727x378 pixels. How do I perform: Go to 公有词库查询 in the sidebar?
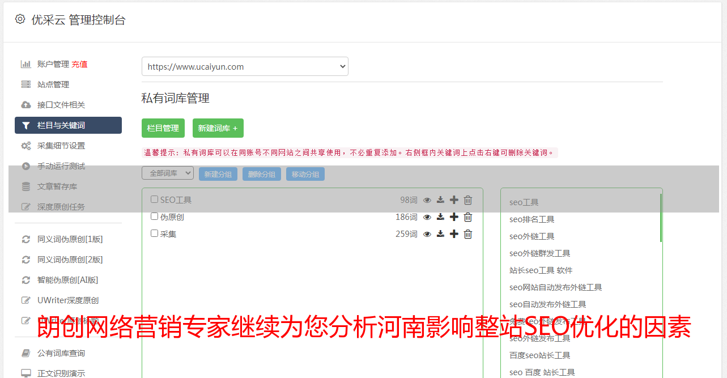[61, 353]
